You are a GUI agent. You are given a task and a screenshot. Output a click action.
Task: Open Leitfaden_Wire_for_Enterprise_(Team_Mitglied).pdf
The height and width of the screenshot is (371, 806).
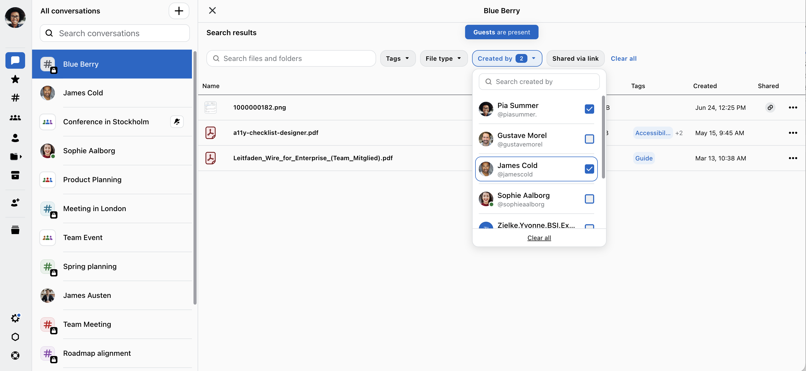pyautogui.click(x=313, y=158)
